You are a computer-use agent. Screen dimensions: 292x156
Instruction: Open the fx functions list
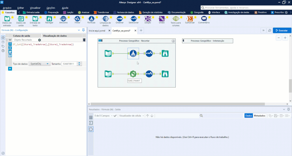click(x=10, y=44)
